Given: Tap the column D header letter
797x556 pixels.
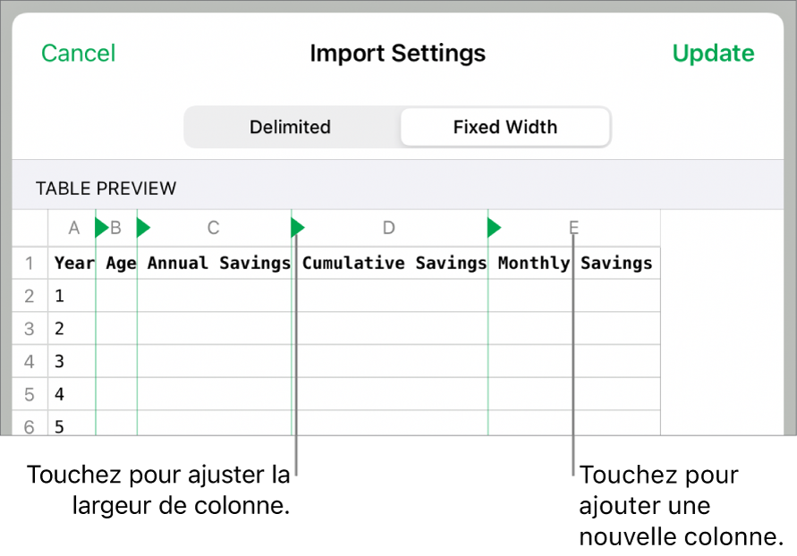Looking at the screenshot, I should tap(388, 228).
